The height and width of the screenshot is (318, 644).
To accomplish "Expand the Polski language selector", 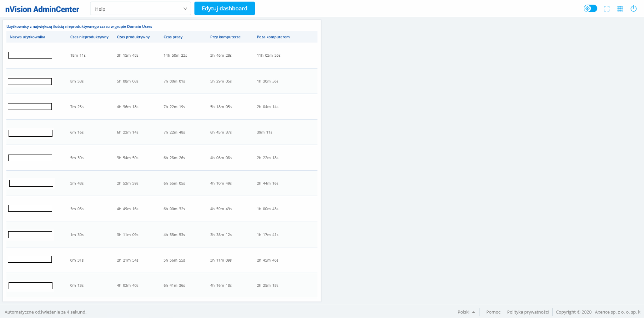I will (x=466, y=312).
